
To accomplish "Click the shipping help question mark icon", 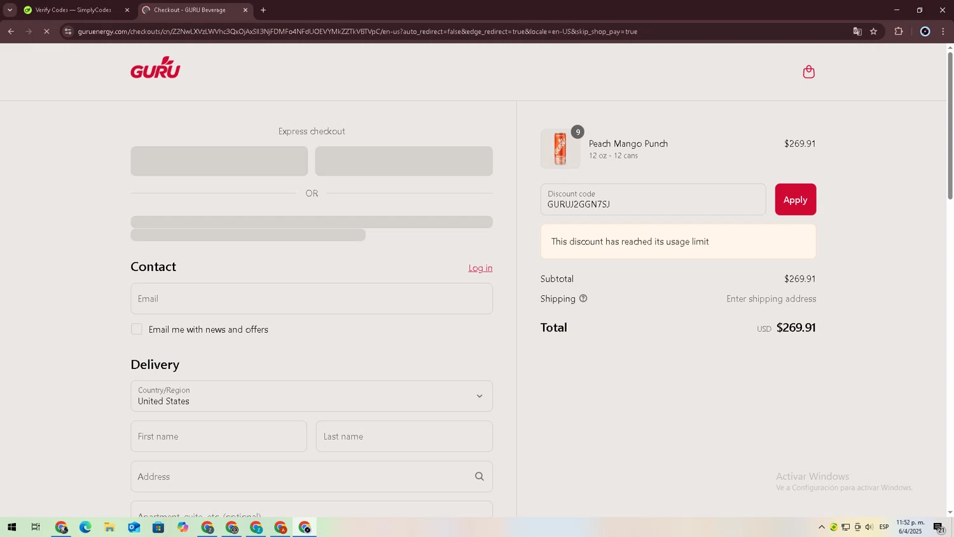I will point(583,298).
